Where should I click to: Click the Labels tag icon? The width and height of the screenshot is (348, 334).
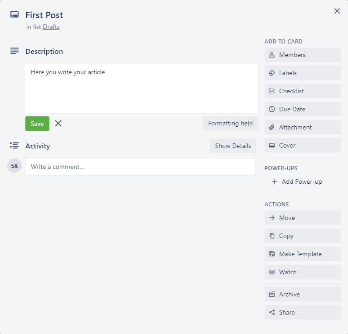pyautogui.click(x=272, y=73)
